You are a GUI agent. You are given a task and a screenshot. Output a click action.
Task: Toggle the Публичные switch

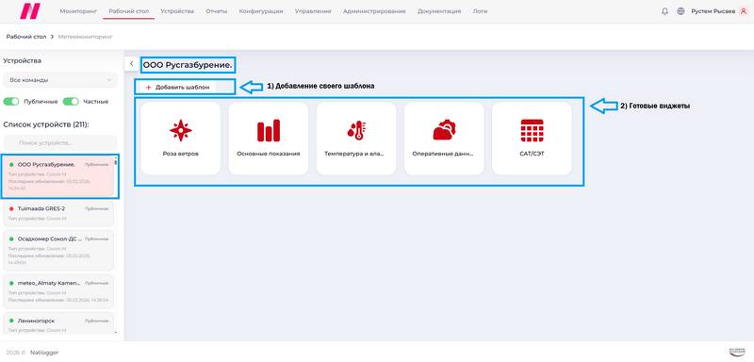[11, 102]
